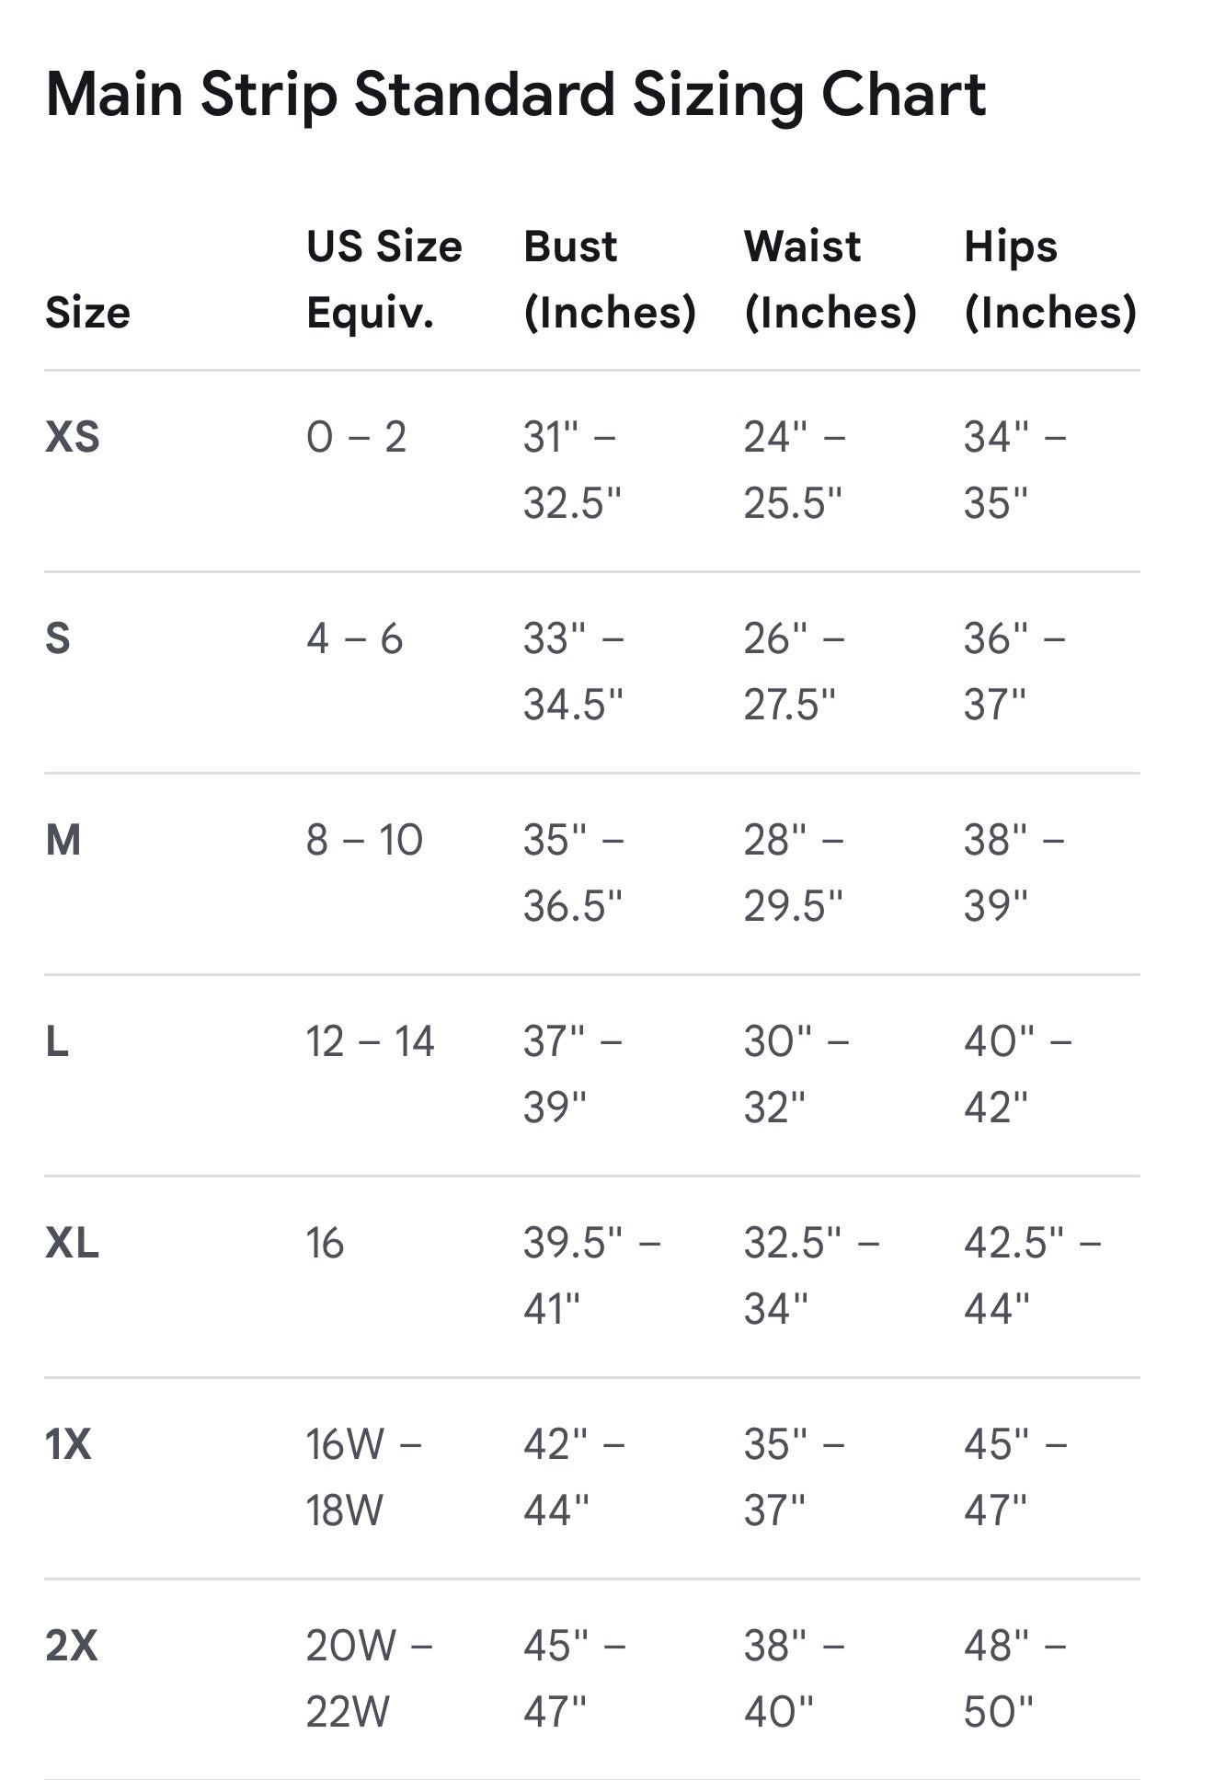This screenshot has height=1780, width=1214.
Task: Click the 39.5" – 41" bust measurement
Action: click(592, 1276)
